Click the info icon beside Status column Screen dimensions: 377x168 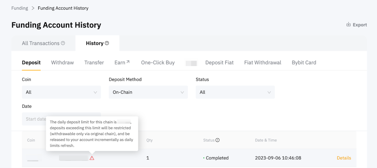point(218,140)
